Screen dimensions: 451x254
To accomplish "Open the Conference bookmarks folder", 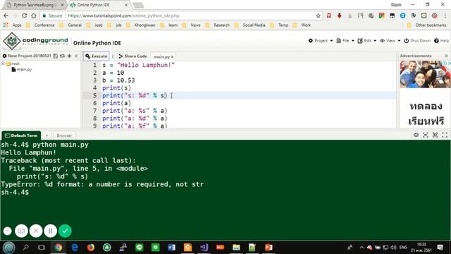I will coord(40,25).
